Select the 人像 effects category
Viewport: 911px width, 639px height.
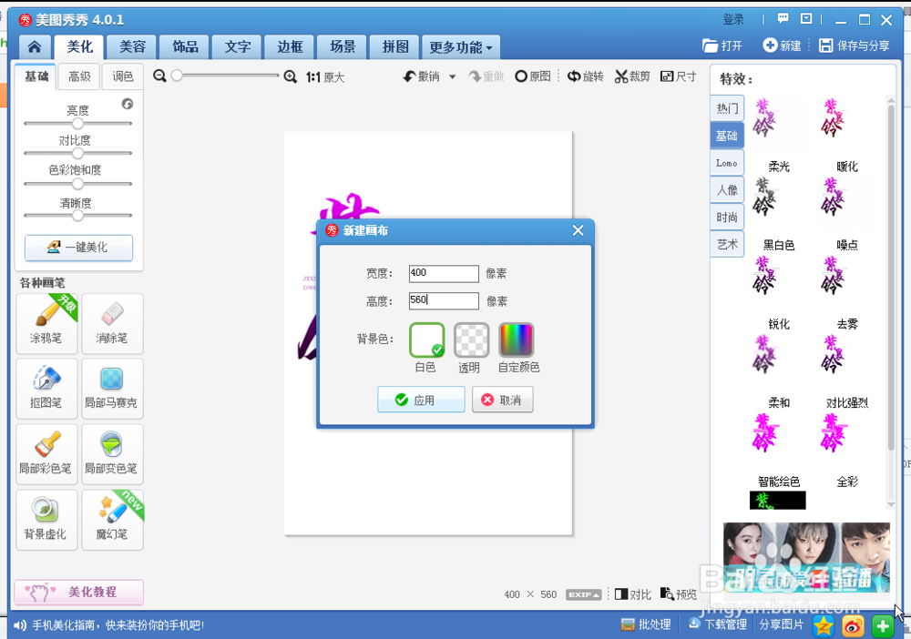[727, 189]
